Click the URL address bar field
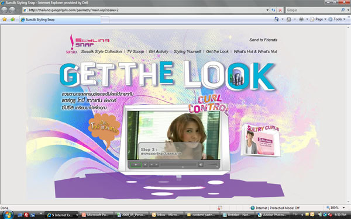This screenshot has height=219, width=351. pyautogui.click(x=144, y=10)
